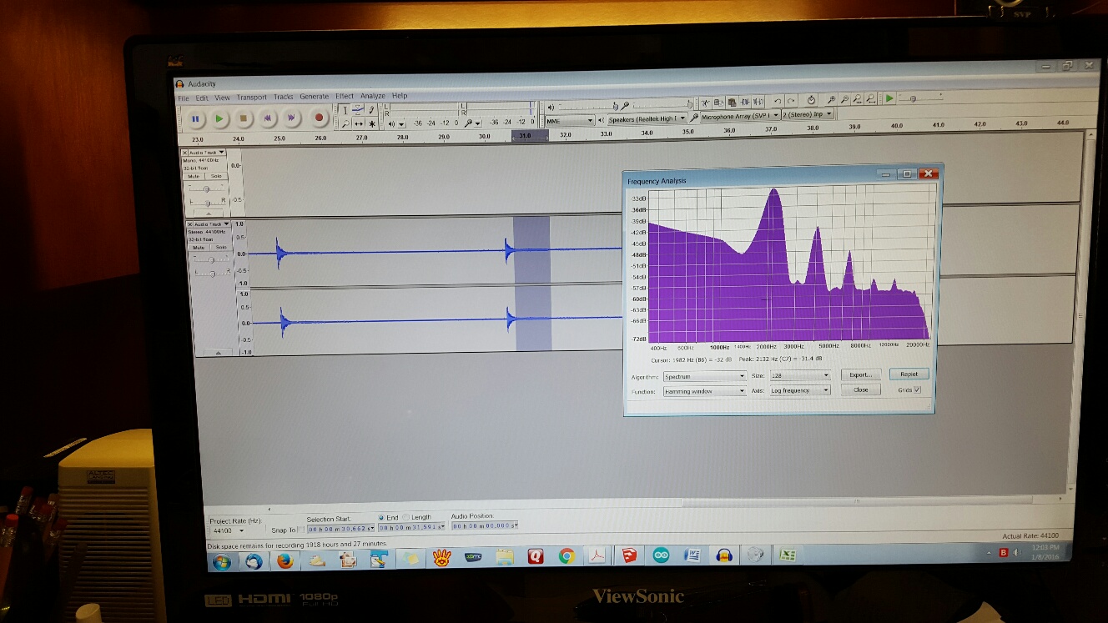Toggle Mute on the stereo track
This screenshot has height=623, width=1108.
198,247
